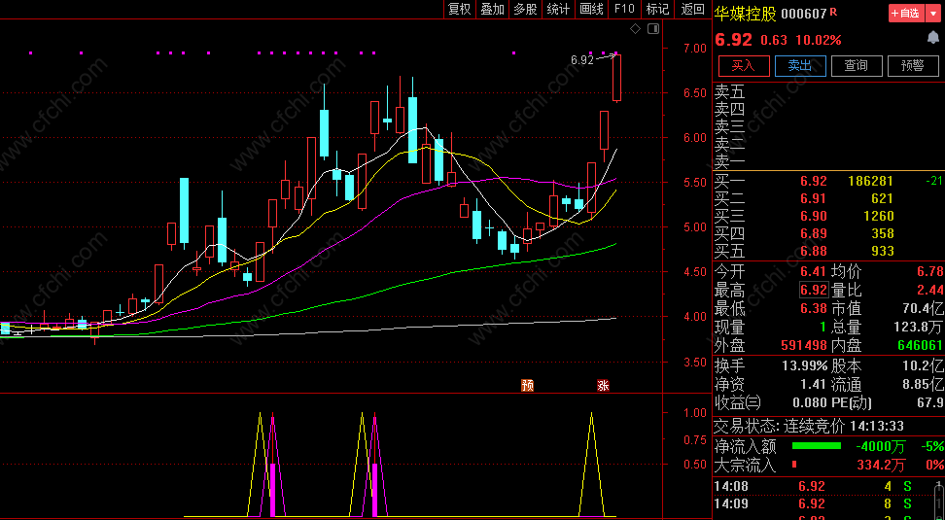945x520 pixels.
Task: Click the 卖五 row label
Action: click(x=730, y=92)
